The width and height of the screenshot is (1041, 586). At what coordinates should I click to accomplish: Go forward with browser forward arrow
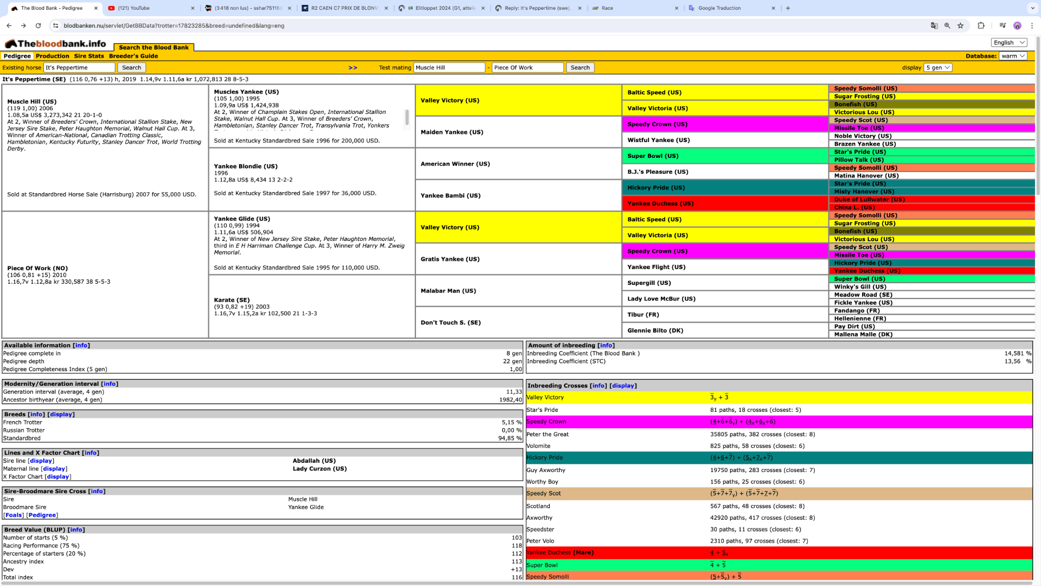[23, 26]
